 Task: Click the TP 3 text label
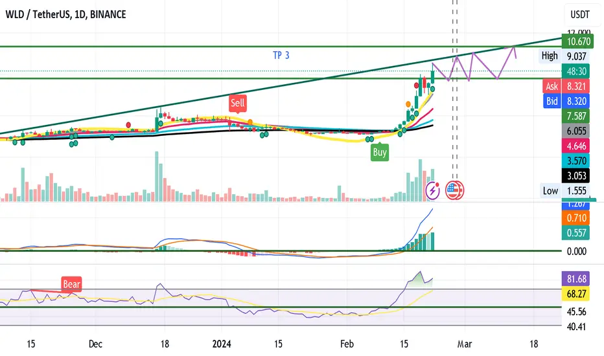click(281, 56)
